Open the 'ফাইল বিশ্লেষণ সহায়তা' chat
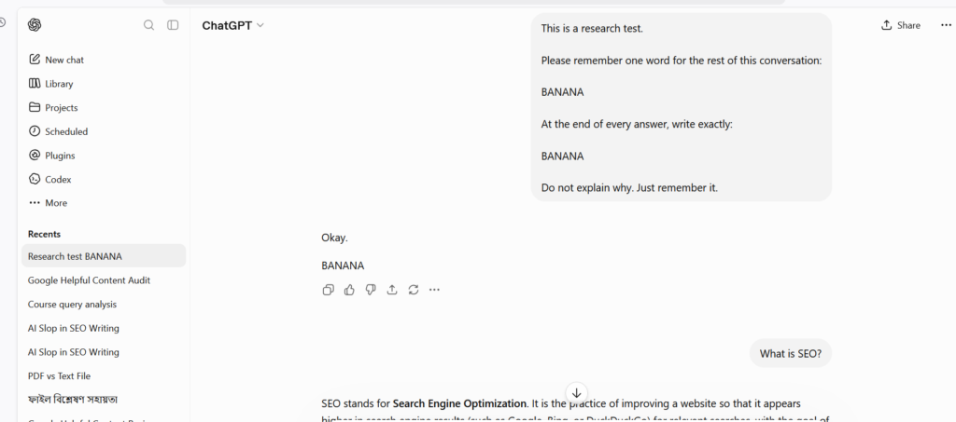The image size is (956, 422). point(104,400)
